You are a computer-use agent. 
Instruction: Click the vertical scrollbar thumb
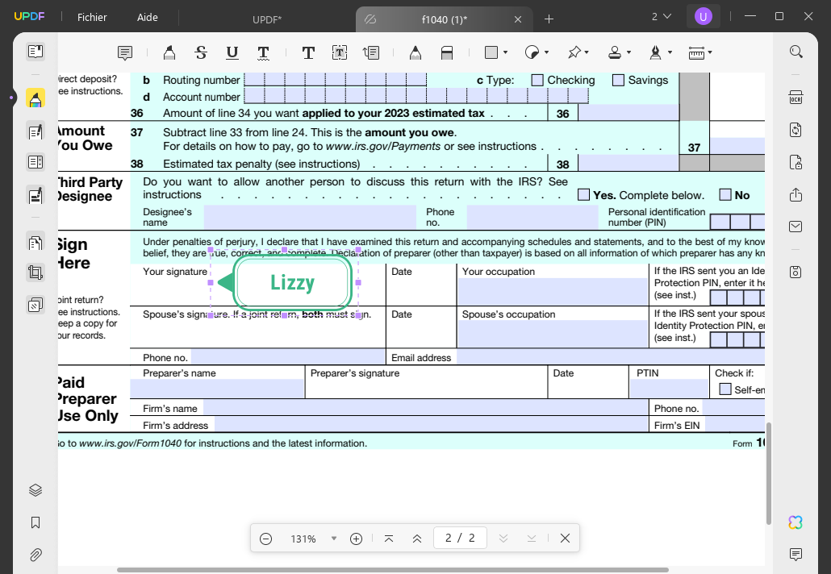point(768,473)
